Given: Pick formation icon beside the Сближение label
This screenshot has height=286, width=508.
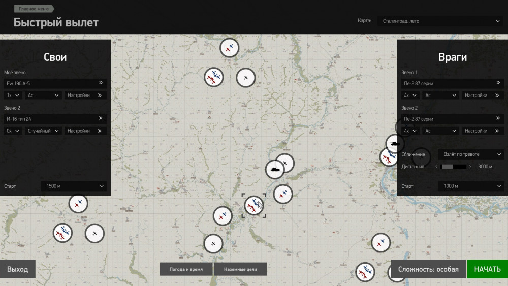Looking at the screenshot, I should tap(388, 158).
